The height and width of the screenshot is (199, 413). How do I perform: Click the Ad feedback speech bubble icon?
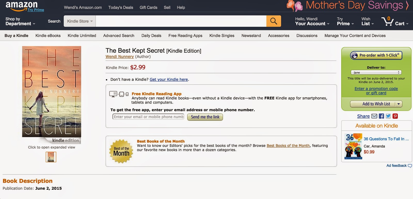click(x=410, y=166)
